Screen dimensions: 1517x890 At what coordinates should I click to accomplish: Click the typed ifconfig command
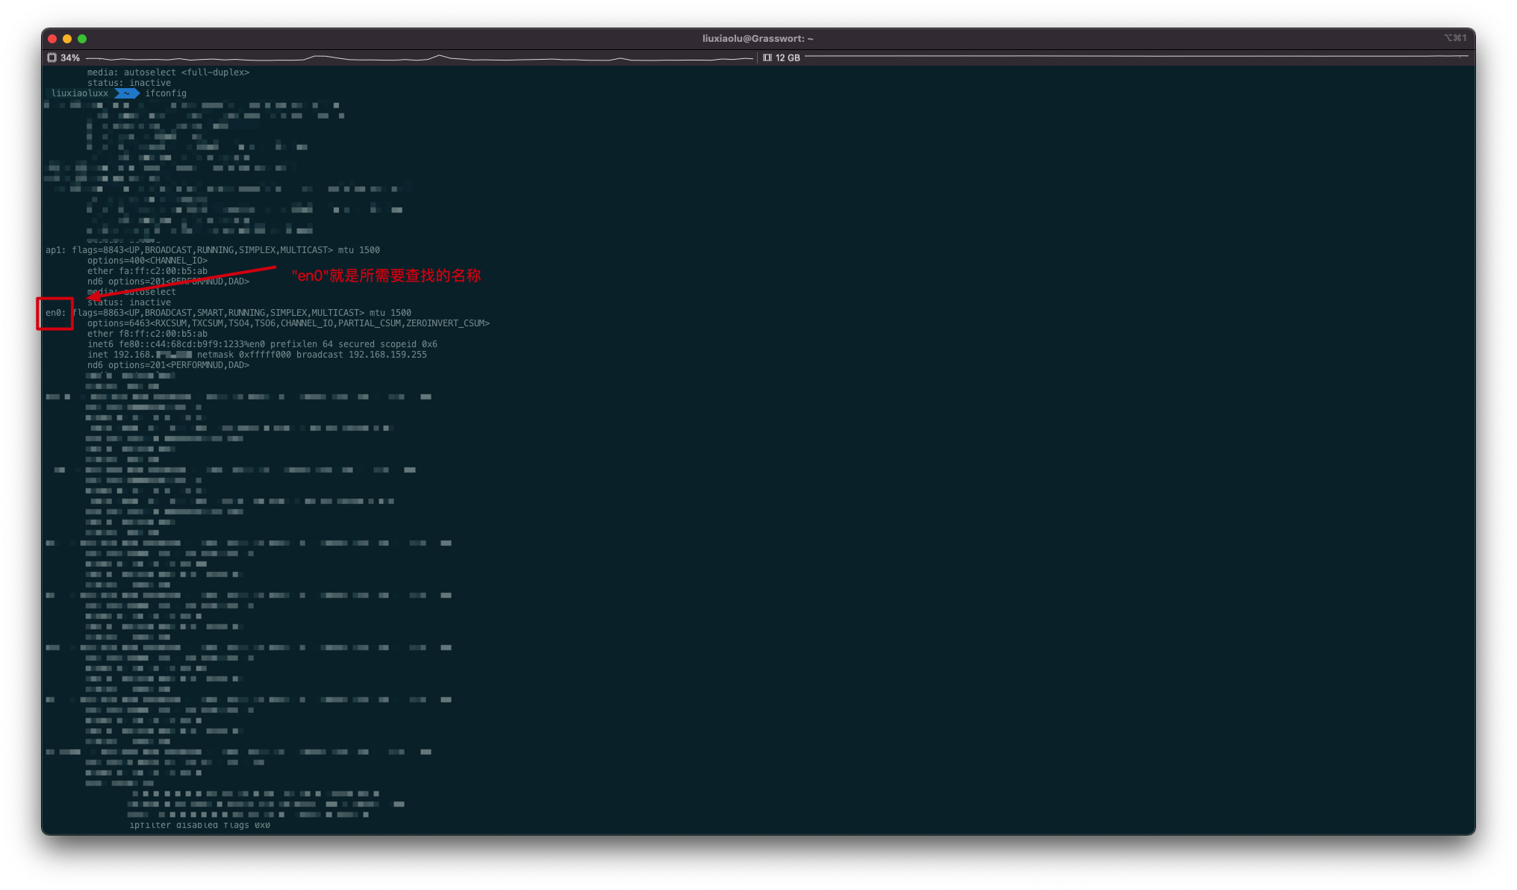166,93
